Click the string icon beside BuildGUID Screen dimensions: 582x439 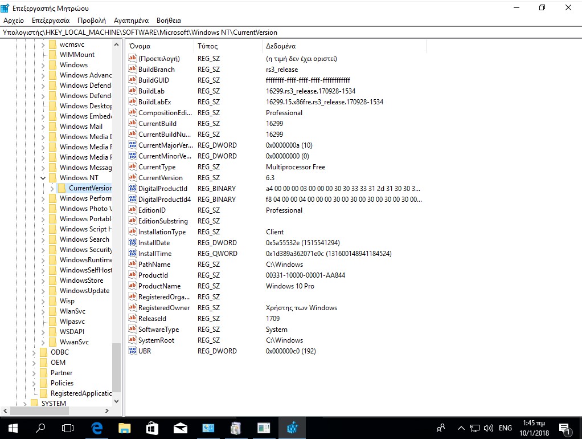(x=133, y=80)
